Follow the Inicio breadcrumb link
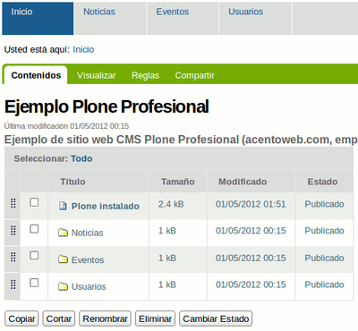The image size is (358, 331). click(83, 49)
